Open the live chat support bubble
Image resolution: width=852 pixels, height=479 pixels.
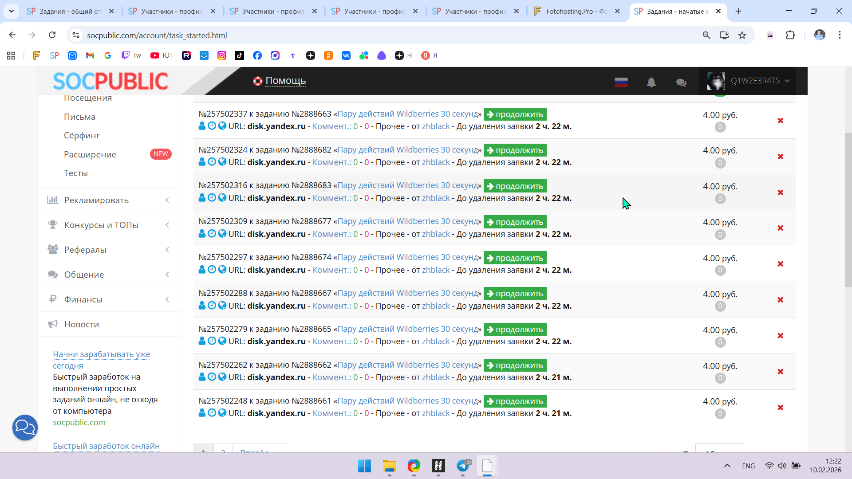tap(25, 428)
